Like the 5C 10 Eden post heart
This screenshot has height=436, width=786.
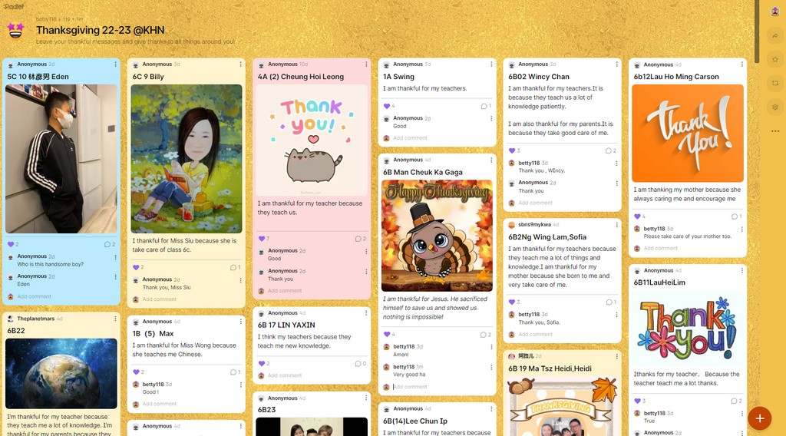pyautogui.click(x=11, y=244)
